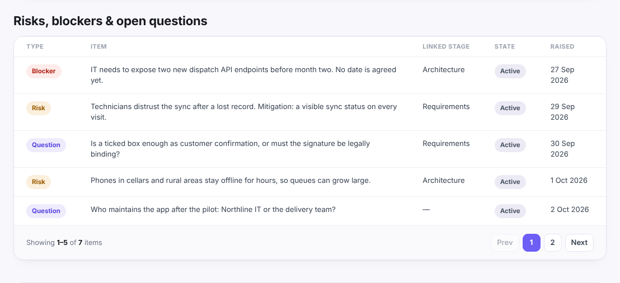Click the Active state raised 1 Oct 2026

point(510,182)
